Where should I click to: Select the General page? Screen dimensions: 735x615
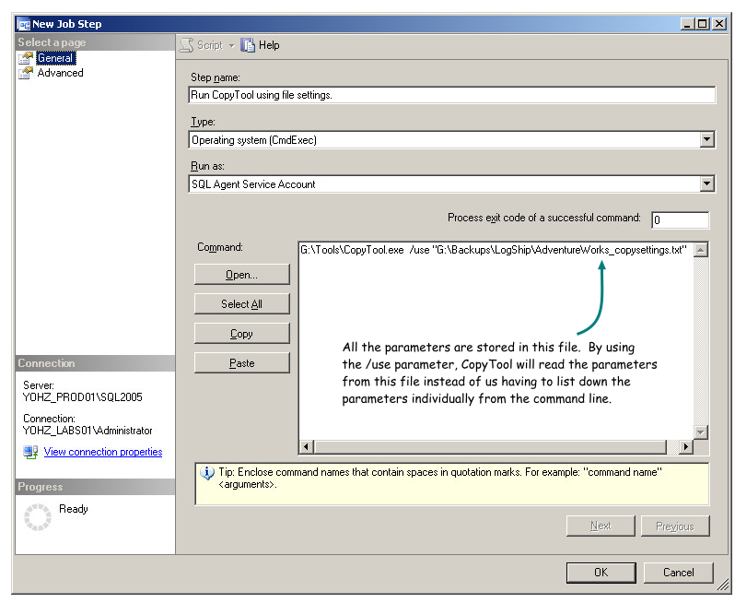(x=55, y=58)
